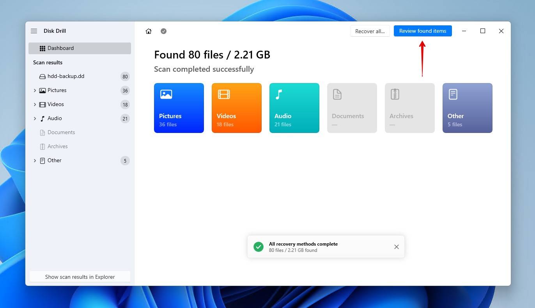Open the hamburger menu next to Disk Drill
The image size is (535, 308).
pos(34,31)
